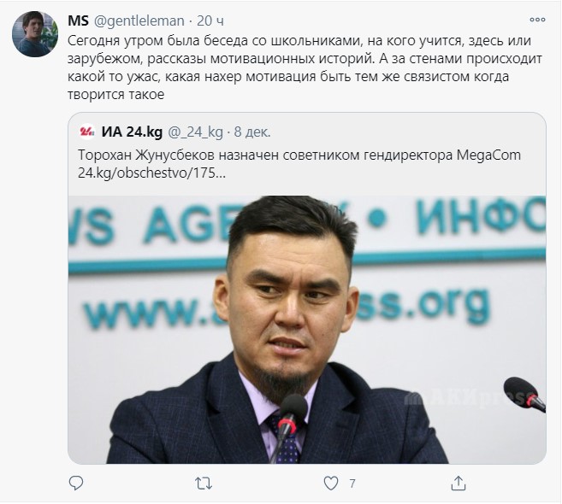Click the reply speech bubble icon

pyautogui.click(x=76, y=483)
